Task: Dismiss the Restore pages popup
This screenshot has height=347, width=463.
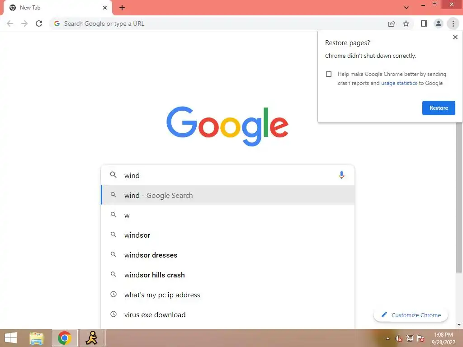Action: click(455, 37)
